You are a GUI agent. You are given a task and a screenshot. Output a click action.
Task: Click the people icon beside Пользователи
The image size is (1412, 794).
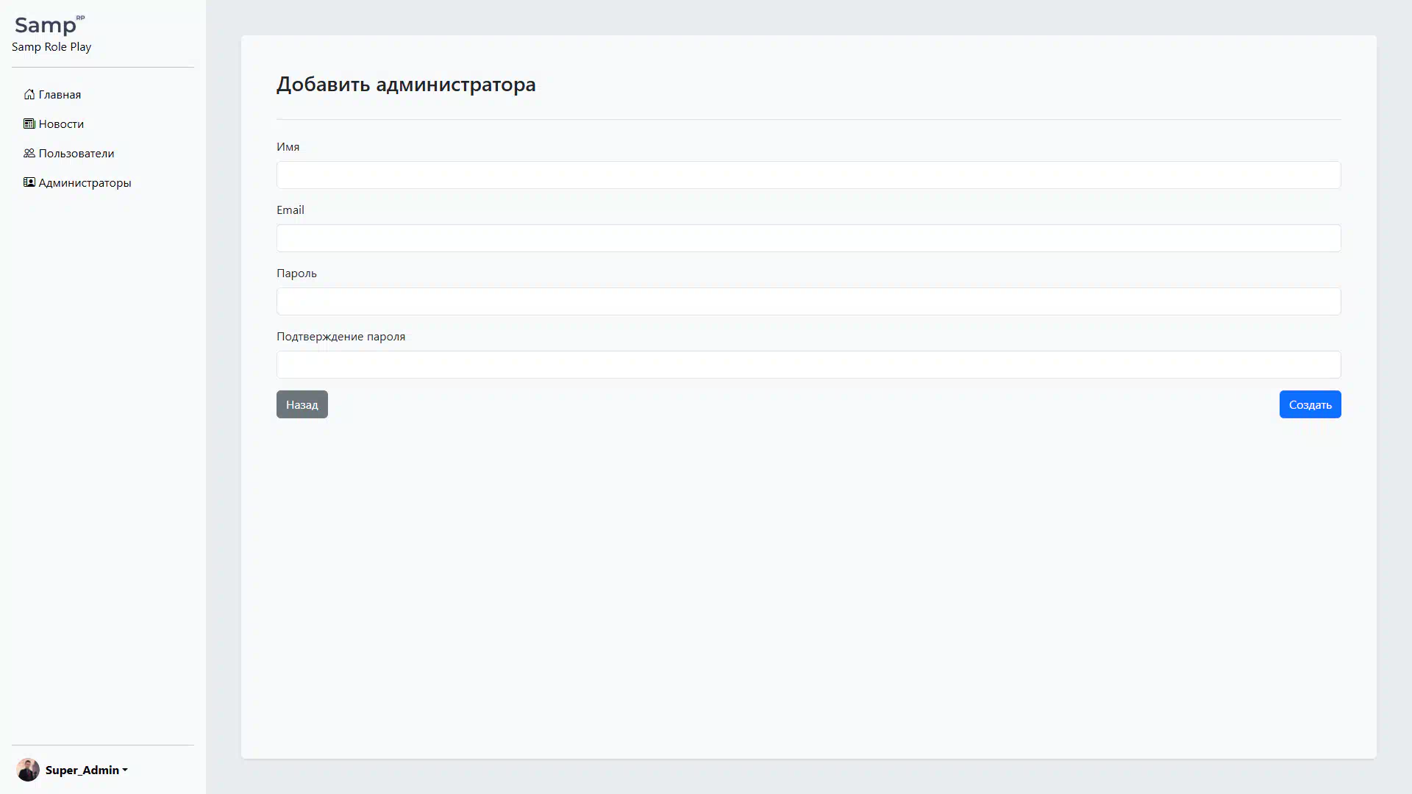pyautogui.click(x=29, y=153)
